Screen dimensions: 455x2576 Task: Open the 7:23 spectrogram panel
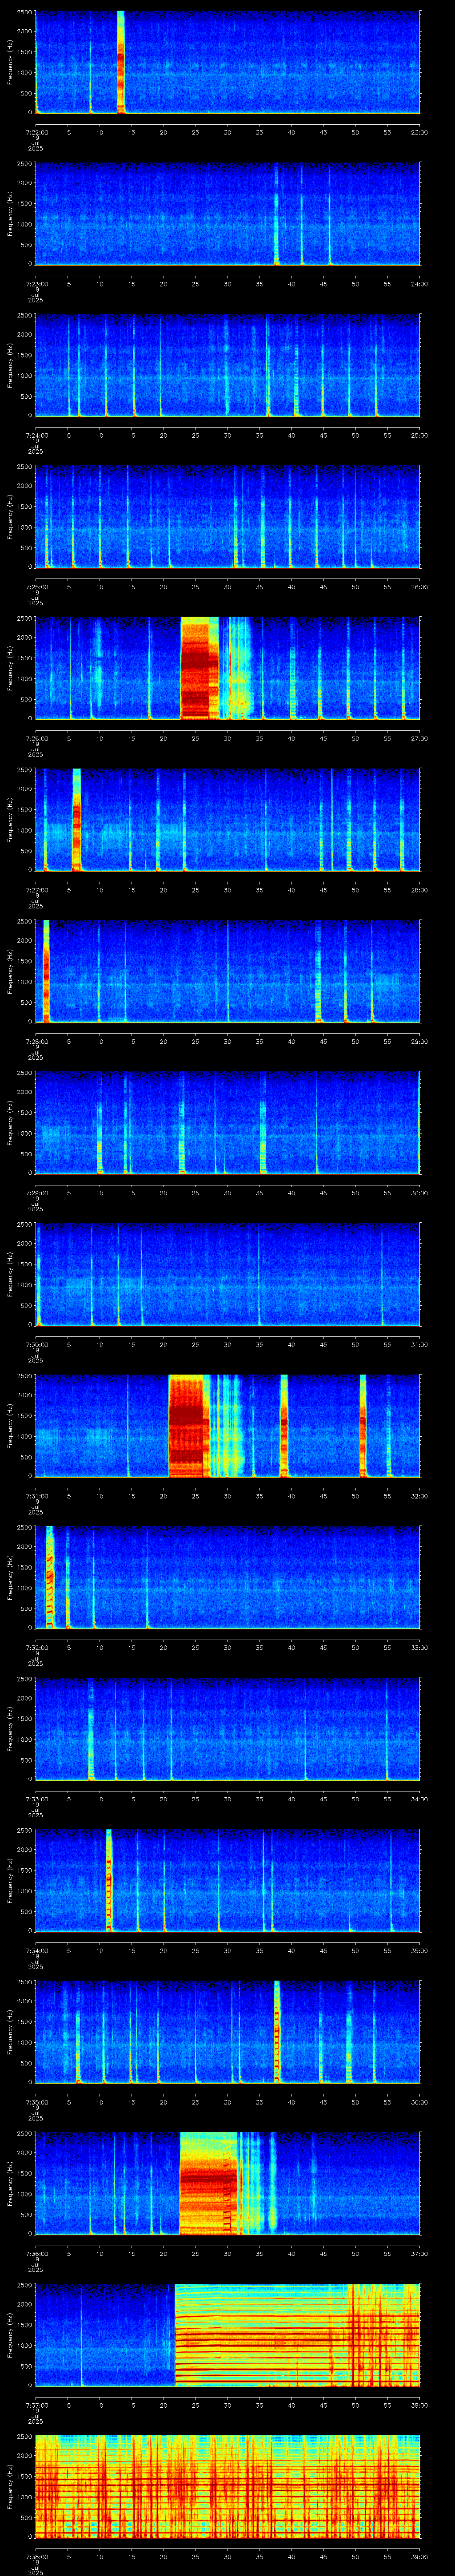(227, 214)
